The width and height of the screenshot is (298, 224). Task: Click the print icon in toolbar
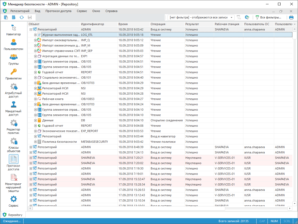(291, 17)
